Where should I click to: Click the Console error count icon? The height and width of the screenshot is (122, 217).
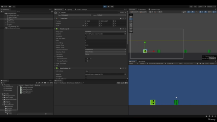(126, 83)
